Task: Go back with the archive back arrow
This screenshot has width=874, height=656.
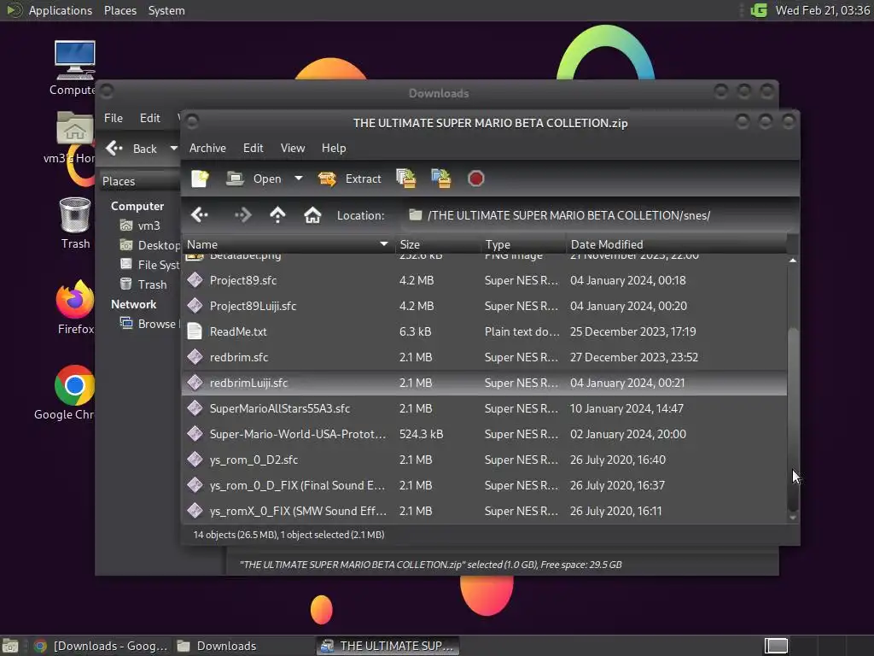Action: point(199,214)
